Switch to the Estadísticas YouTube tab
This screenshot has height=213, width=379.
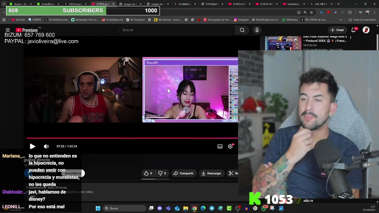coord(293,4)
